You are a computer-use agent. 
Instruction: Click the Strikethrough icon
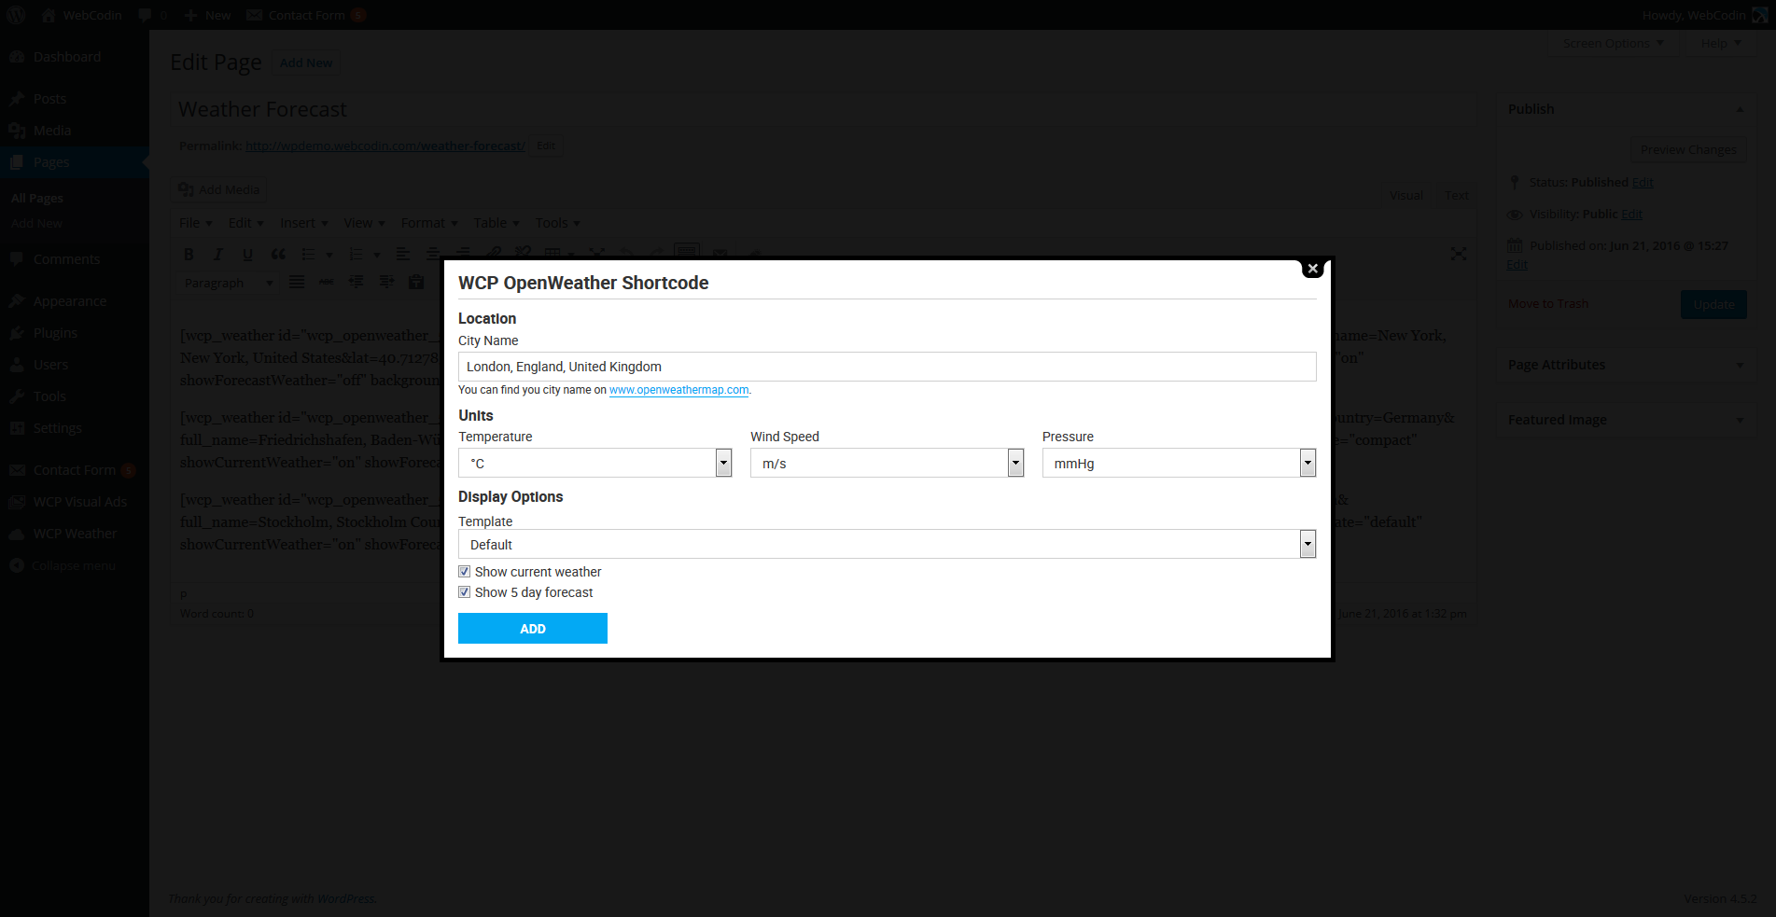tap(327, 282)
